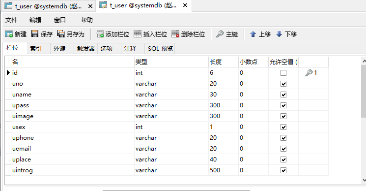Image resolution: width=366 pixels, height=191 pixels.
Task: Uncheck allow null for uno field
Action: point(283,84)
